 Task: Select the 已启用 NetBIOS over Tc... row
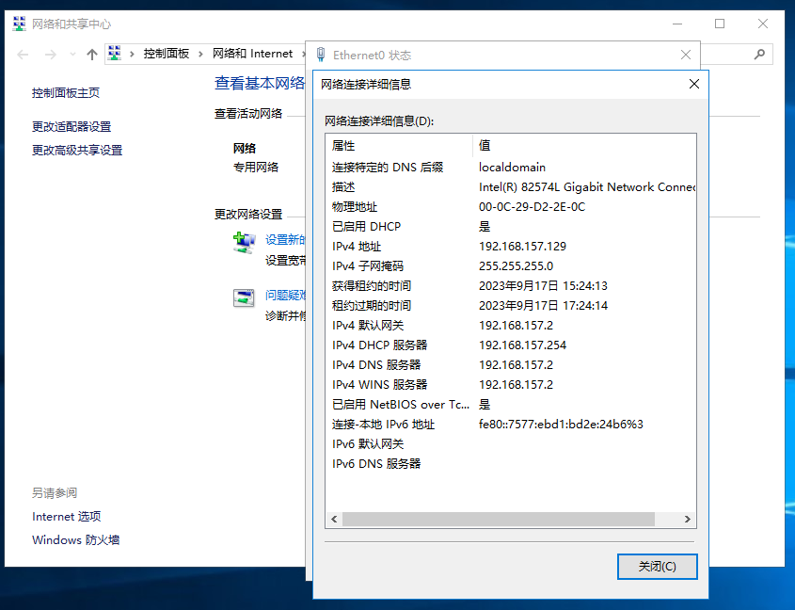[x=511, y=405]
